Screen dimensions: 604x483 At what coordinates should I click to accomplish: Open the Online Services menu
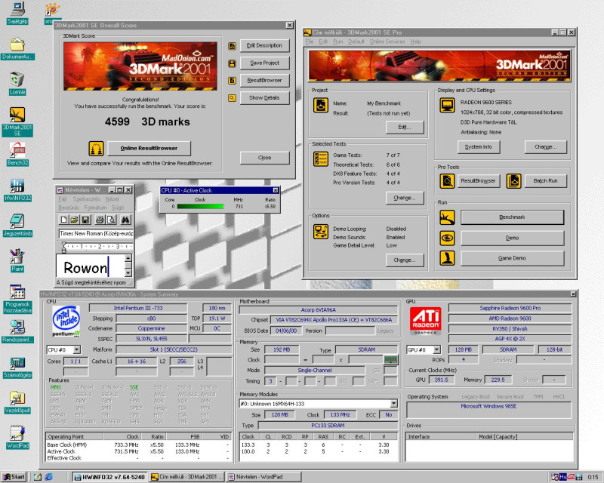pyautogui.click(x=387, y=42)
